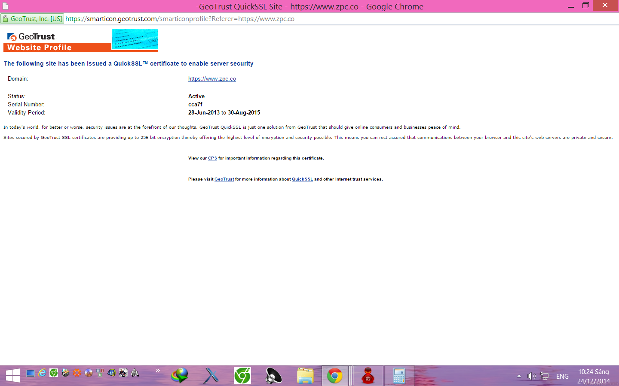Click the green lock GeoTrust, Inc. [US] badge
The image size is (619, 386).
point(33,19)
